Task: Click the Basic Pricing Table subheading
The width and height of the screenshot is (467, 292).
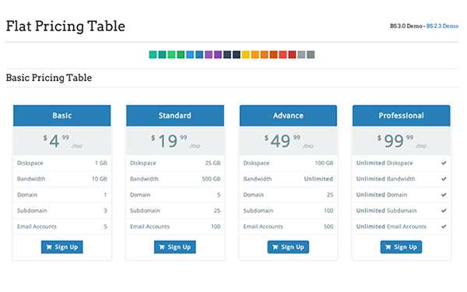Action: 49,78
